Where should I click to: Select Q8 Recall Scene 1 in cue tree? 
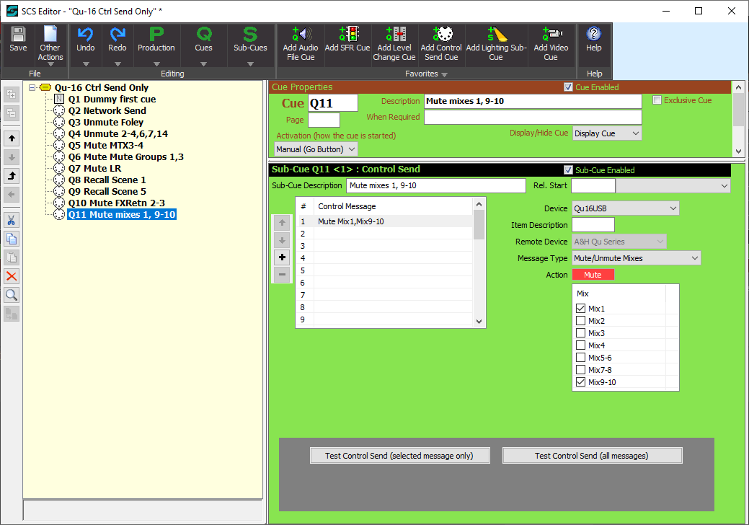point(107,180)
